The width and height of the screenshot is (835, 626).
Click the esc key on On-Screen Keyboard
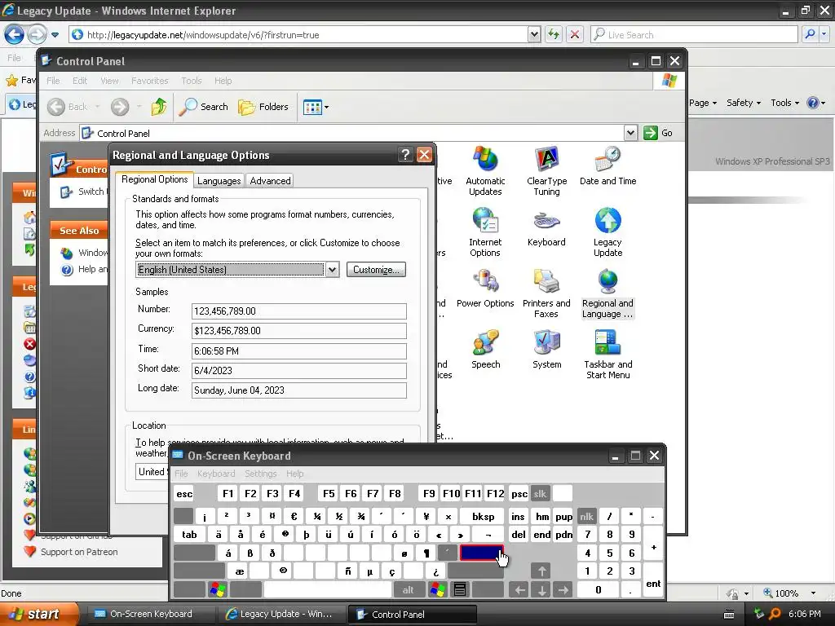[184, 494]
